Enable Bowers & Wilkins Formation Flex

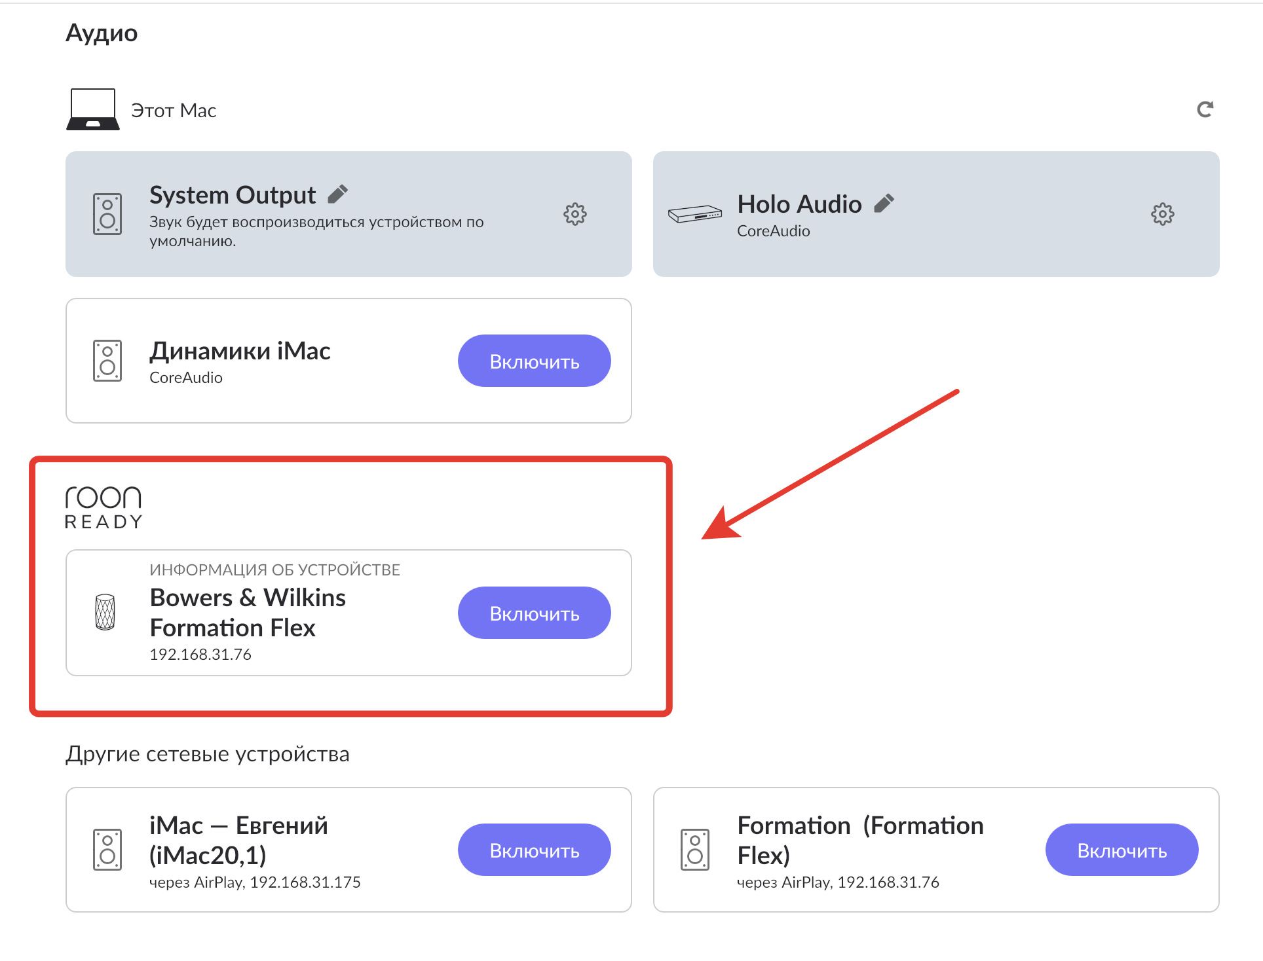tap(534, 613)
